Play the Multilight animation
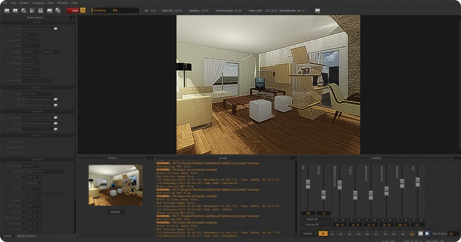This screenshot has width=461, height=242. point(427,233)
